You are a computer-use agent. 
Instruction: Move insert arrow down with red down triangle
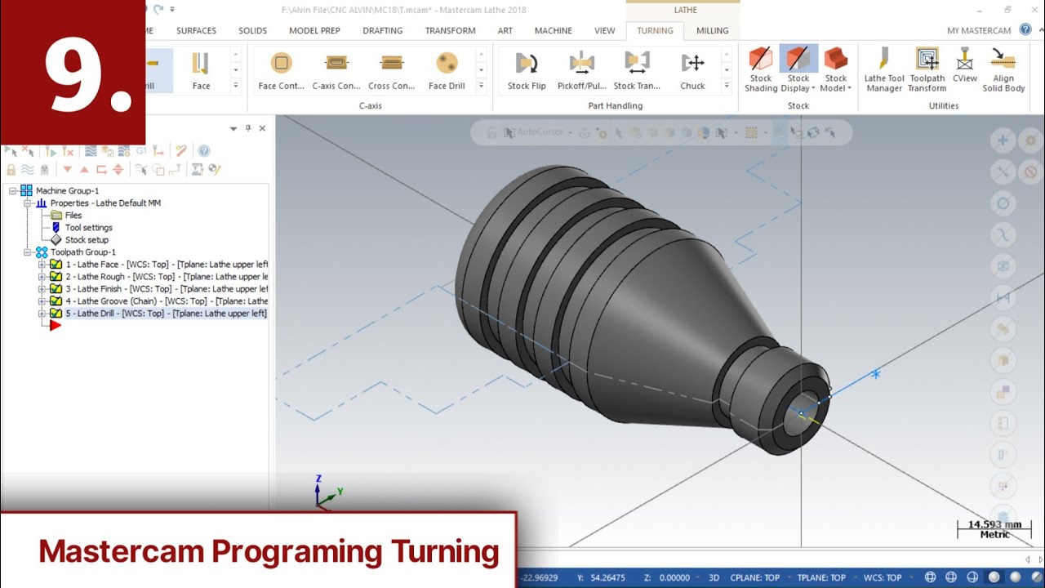tap(68, 170)
